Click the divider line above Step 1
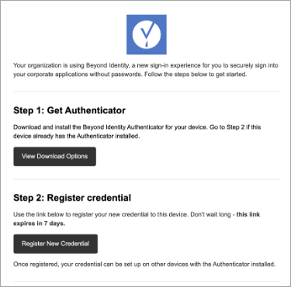Screen dimensions: 291x287 (147, 92)
